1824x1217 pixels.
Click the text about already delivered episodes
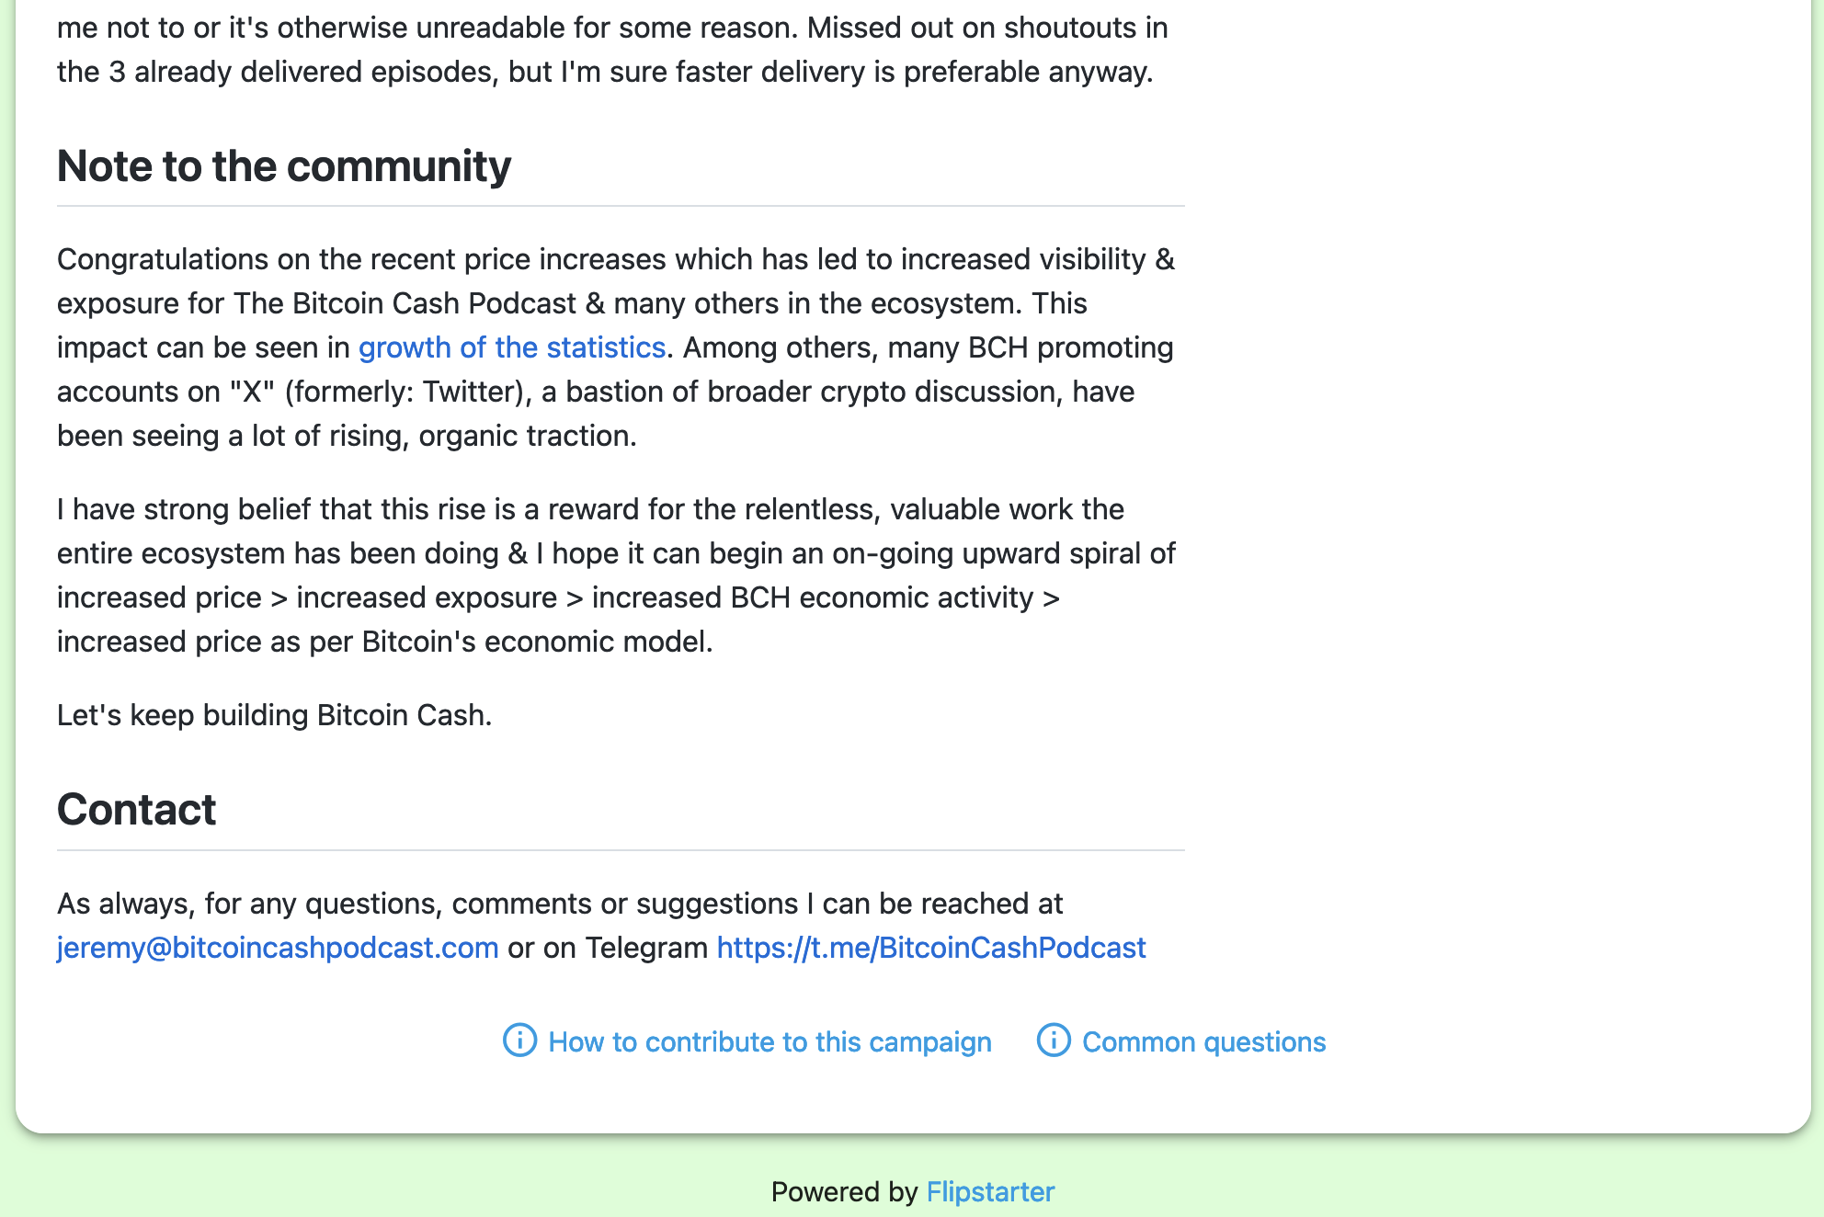[604, 72]
